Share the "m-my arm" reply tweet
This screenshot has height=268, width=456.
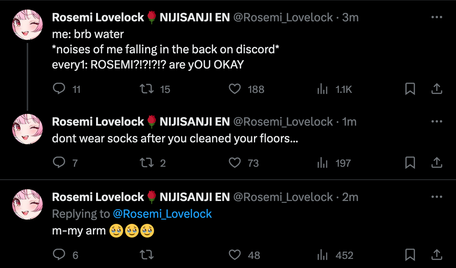(x=436, y=254)
